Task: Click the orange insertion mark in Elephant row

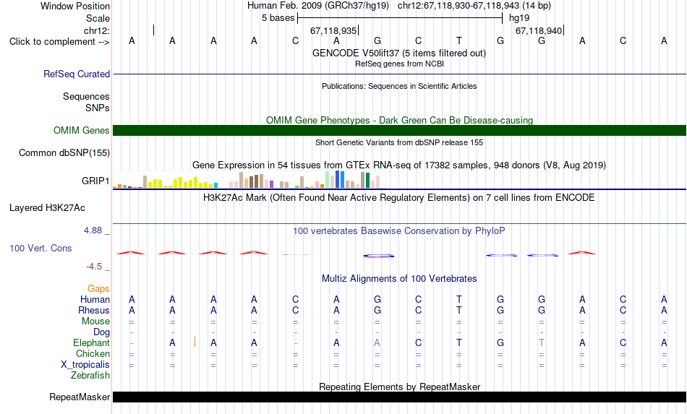Action: (x=195, y=342)
